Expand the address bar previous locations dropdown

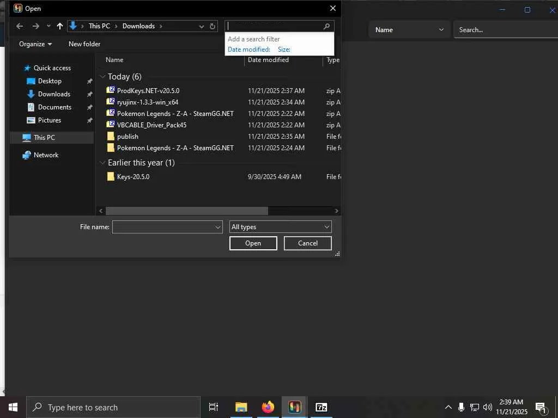pos(202,26)
